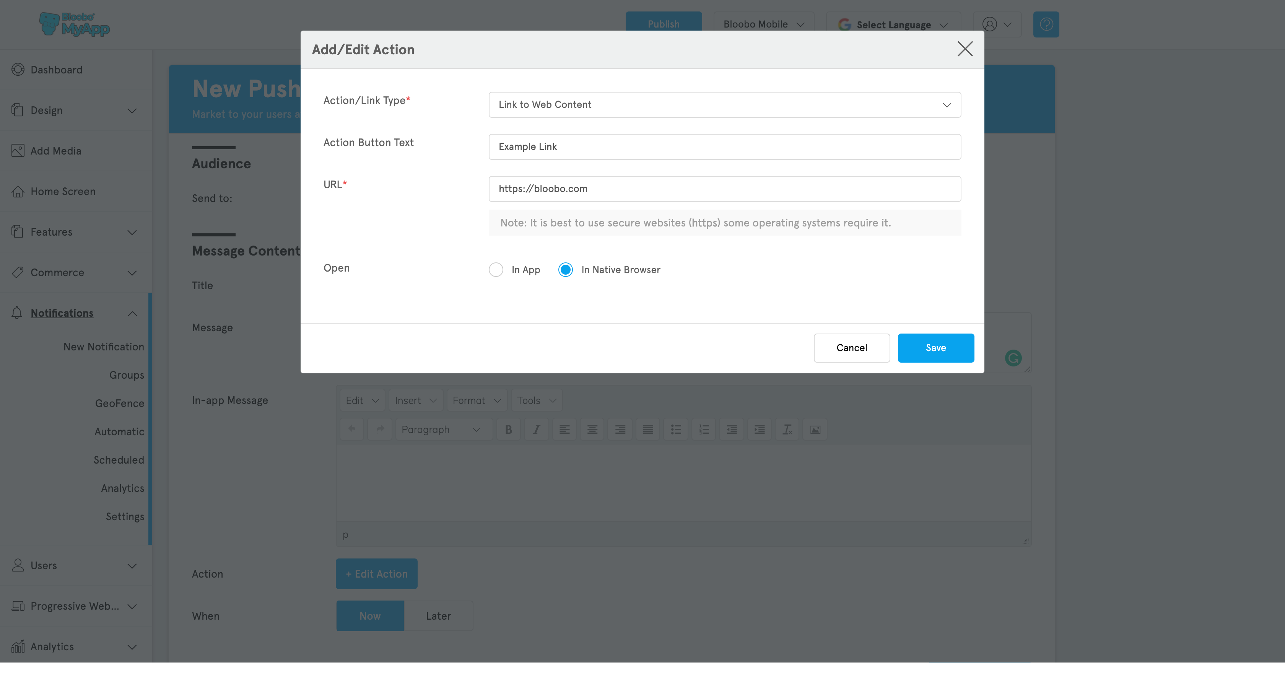Open Automatic submenu item
Image resolution: width=1285 pixels, height=700 pixels.
tap(119, 431)
